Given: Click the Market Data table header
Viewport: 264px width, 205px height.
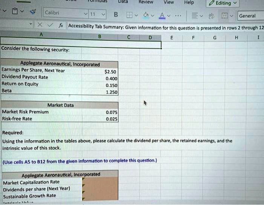Looking at the screenshot, I should point(60,105).
